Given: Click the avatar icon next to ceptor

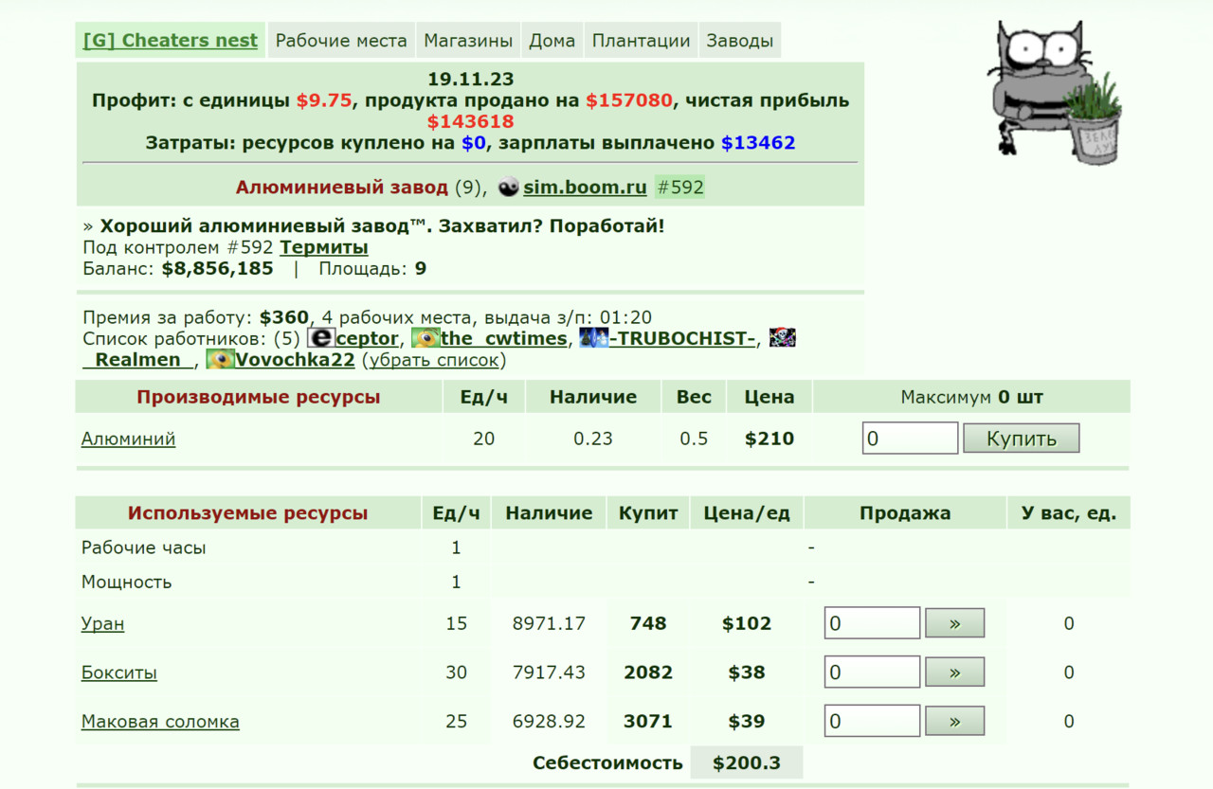Looking at the screenshot, I should (321, 338).
